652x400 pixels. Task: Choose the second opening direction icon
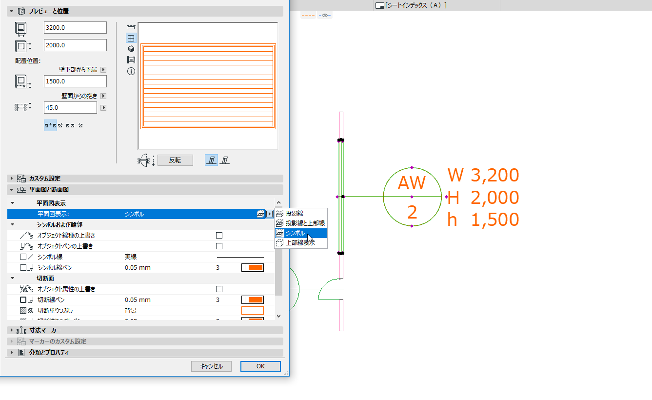point(224,160)
